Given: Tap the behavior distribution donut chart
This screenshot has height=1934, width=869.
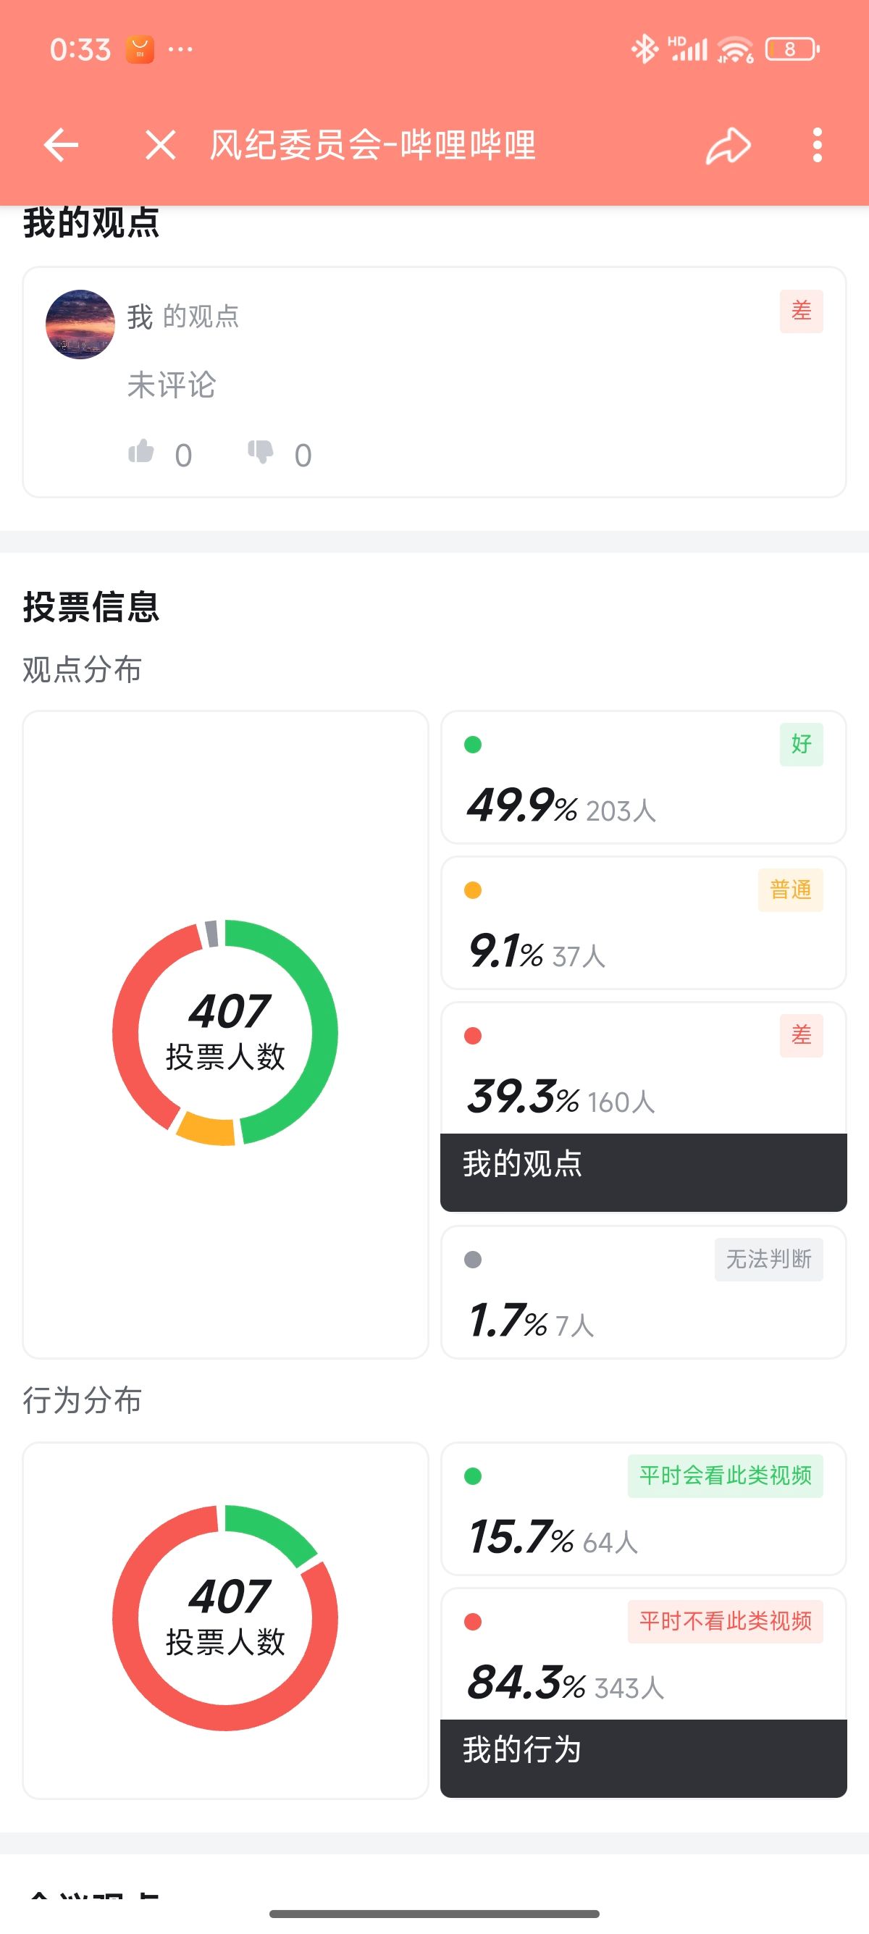Looking at the screenshot, I should click(225, 1618).
